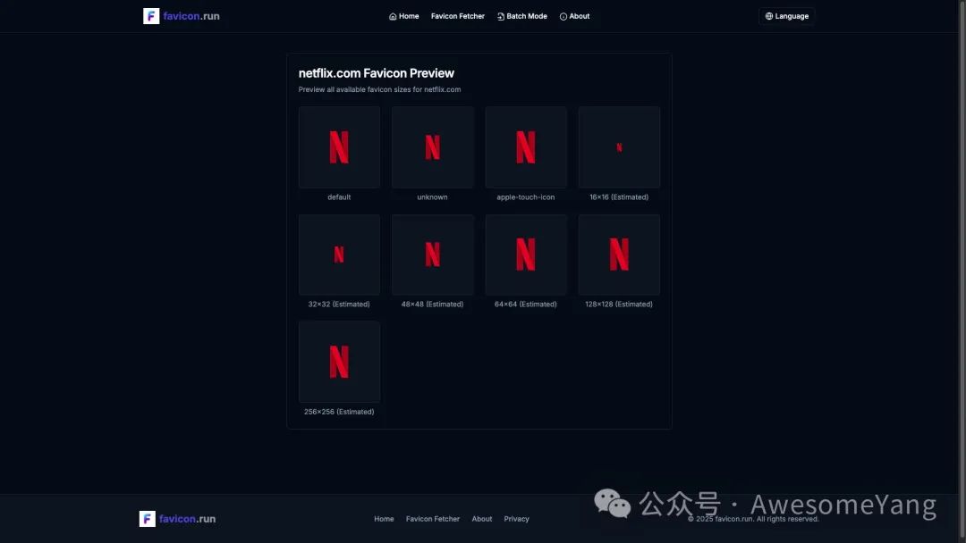Open the Privacy link in the footer
966x543 pixels.
tap(516, 519)
